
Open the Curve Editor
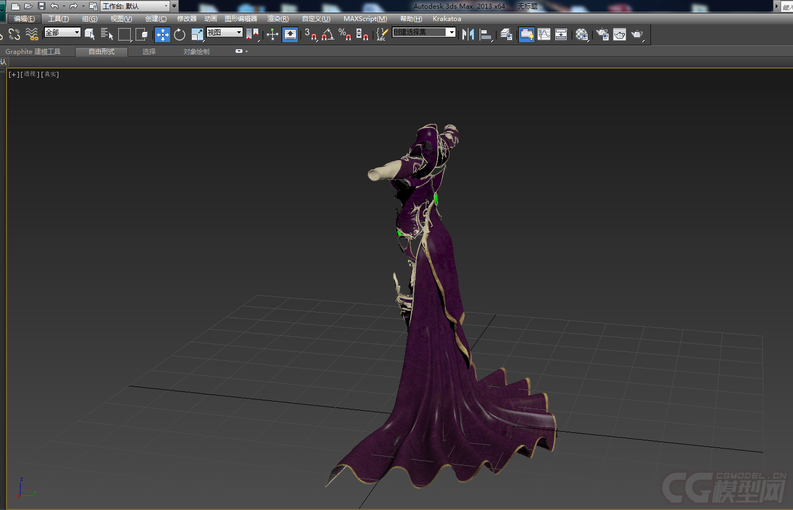[x=544, y=35]
